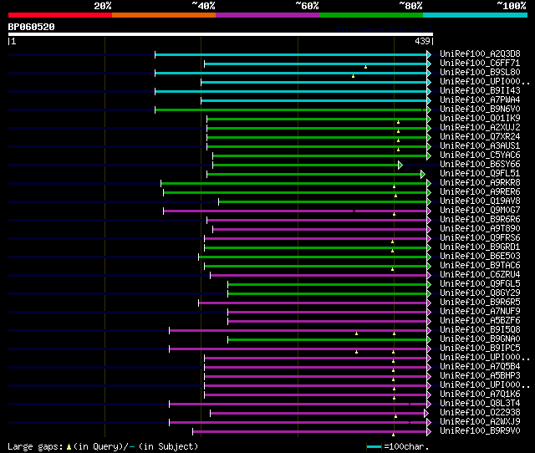Click the UniRef100_Q9M0G7 label
The image size is (535, 453).
click(x=480, y=211)
